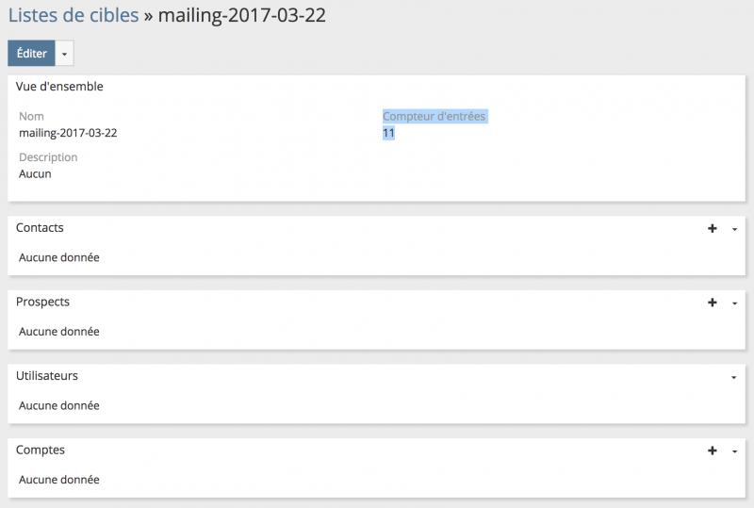The image size is (754, 508).
Task: Open the Contacts panel dropdown caret
Action: click(734, 229)
